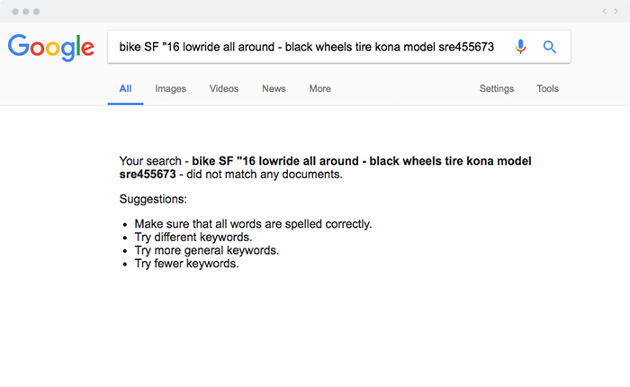630x387 pixels.
Task: Click the bold search query in message
Action: pos(326,167)
